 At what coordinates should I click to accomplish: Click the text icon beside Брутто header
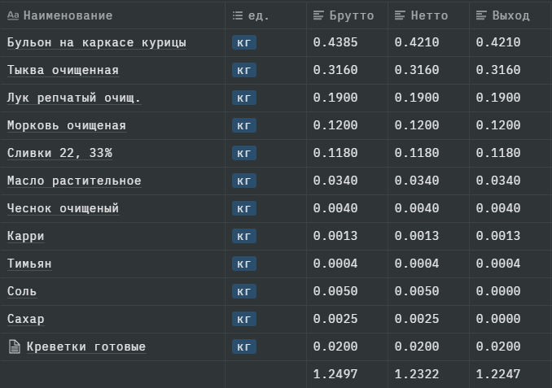click(x=318, y=15)
